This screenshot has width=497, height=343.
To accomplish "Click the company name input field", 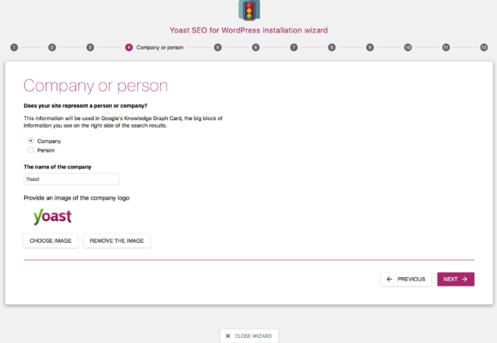I will tap(71, 179).
